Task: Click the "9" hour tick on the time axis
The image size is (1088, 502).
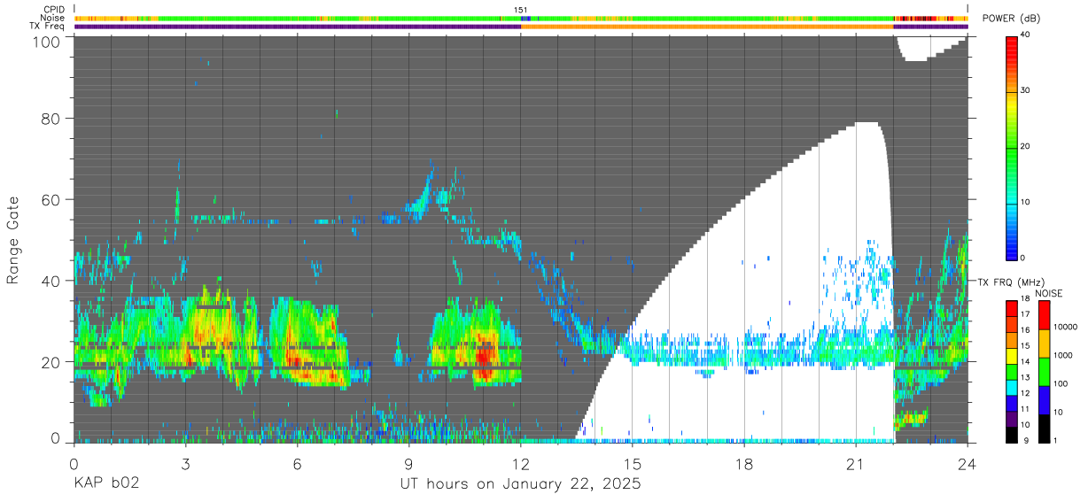Action: (x=408, y=462)
